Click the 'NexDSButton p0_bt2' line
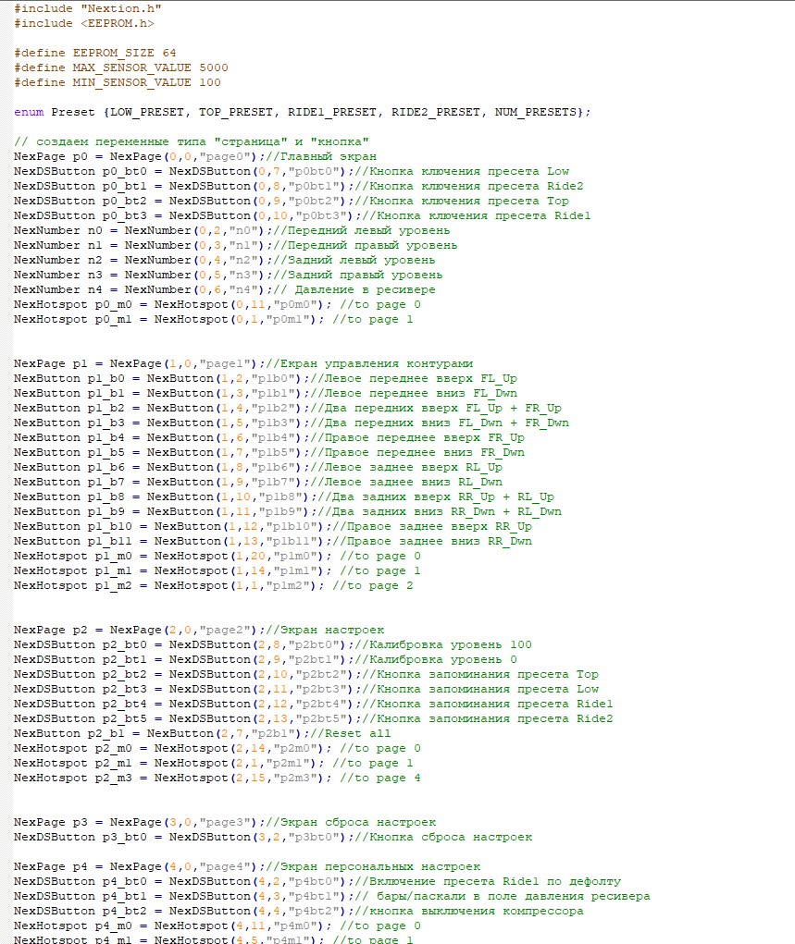Image resolution: width=795 pixels, height=944 pixels. [x=292, y=201]
